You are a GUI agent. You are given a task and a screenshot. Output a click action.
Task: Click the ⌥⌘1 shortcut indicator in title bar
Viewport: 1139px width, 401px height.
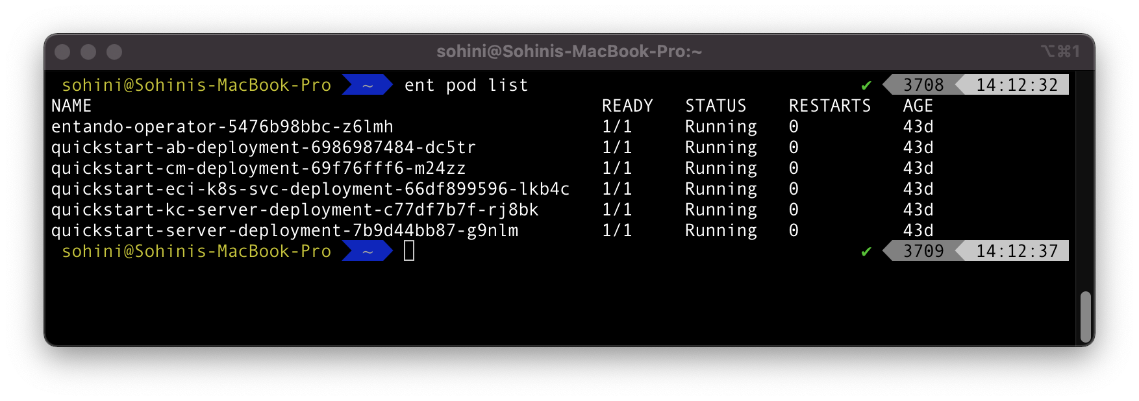pyautogui.click(x=1060, y=51)
